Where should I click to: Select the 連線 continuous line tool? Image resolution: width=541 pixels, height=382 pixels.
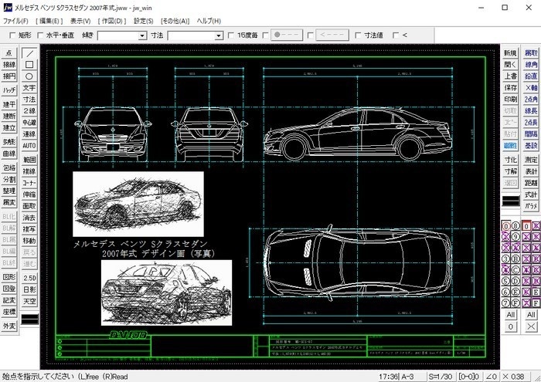point(29,134)
